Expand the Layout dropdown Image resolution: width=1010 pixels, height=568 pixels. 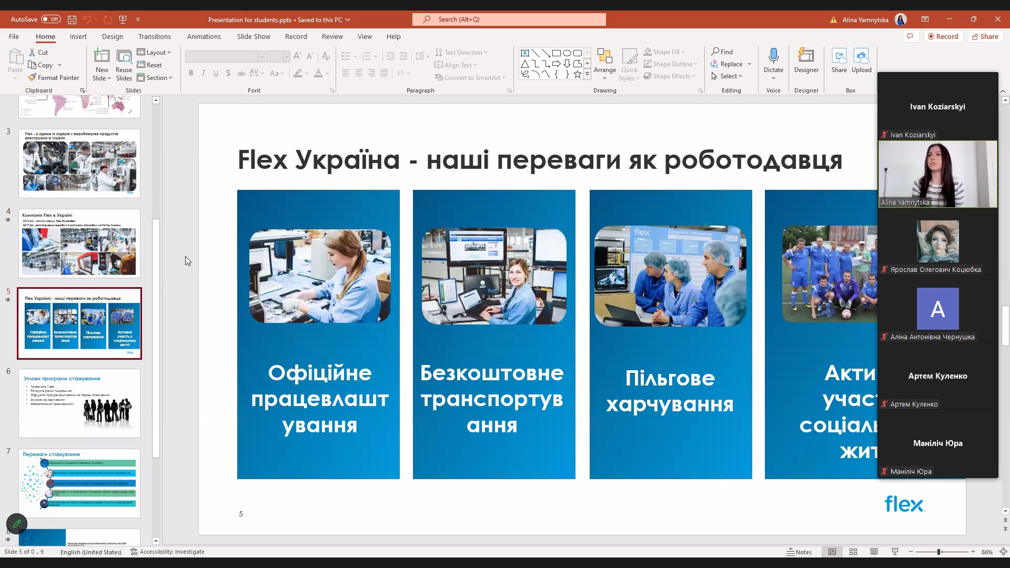point(154,52)
